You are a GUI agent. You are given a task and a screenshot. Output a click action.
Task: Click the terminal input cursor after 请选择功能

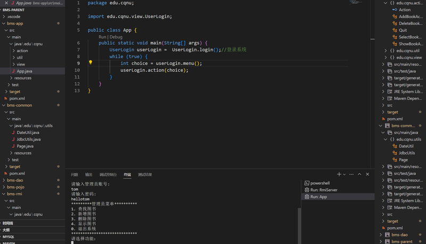point(72,242)
